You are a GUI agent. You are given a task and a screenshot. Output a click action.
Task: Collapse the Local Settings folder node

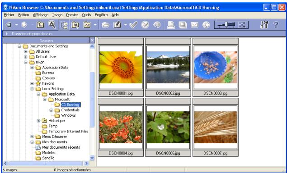(32, 89)
